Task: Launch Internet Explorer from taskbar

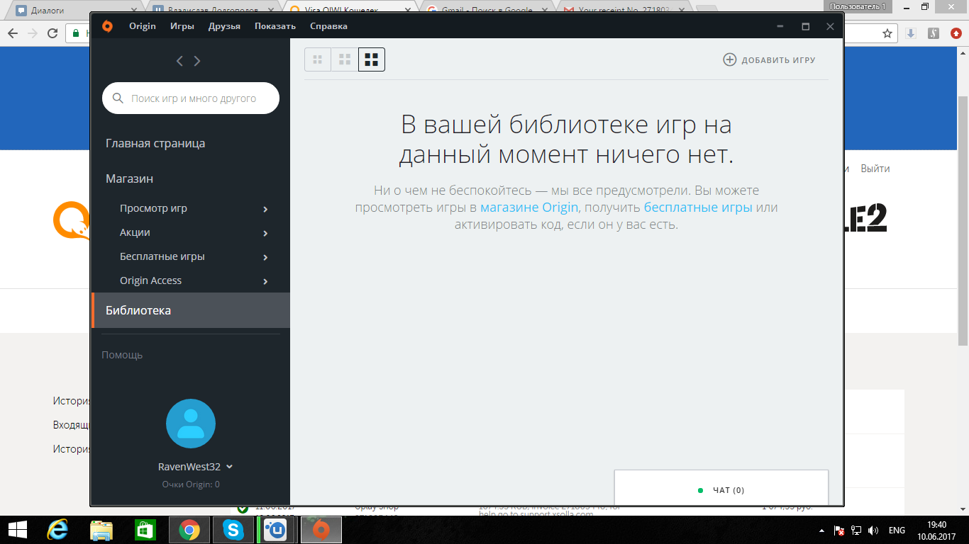Action: pos(57,529)
